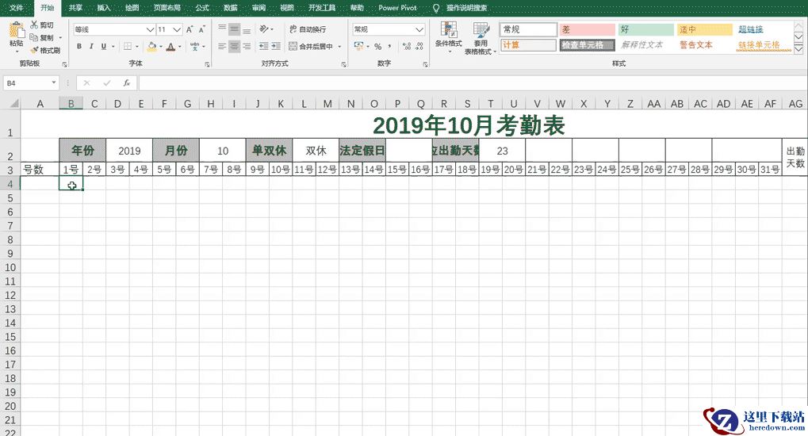This screenshot has height=436, width=808.
Task: Open the font size dropdown showing 11
Action: click(x=177, y=29)
